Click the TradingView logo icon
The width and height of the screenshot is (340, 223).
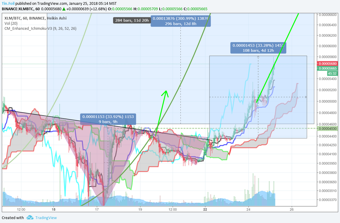tap(30, 218)
